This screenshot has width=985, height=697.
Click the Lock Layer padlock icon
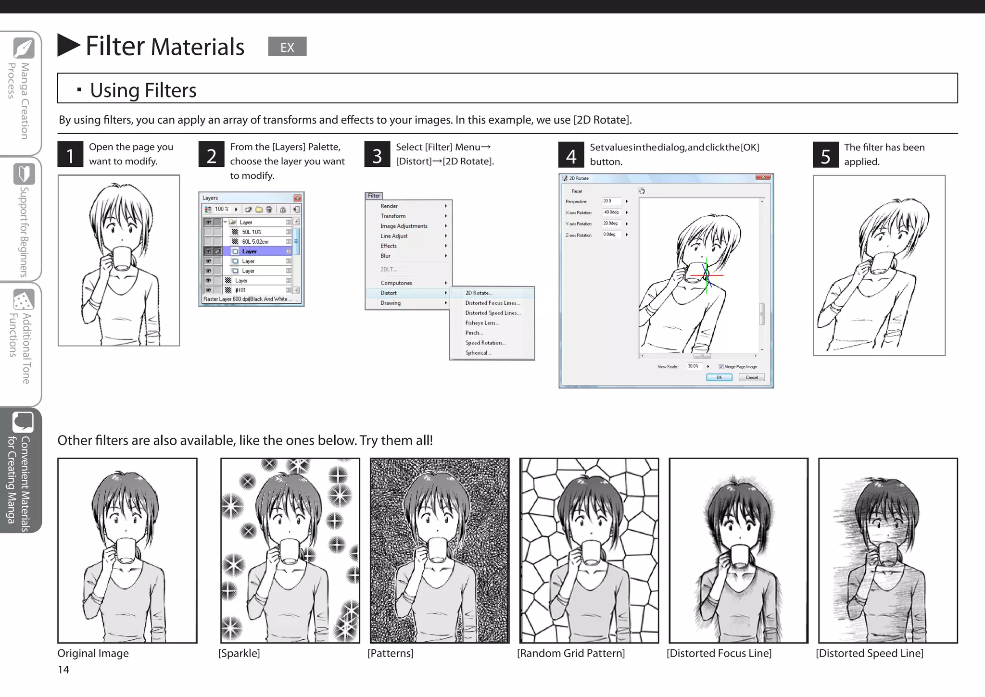283,209
